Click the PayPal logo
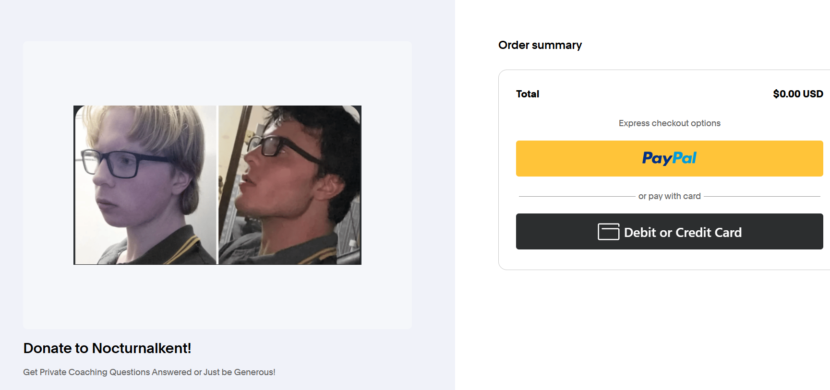 pyautogui.click(x=669, y=158)
